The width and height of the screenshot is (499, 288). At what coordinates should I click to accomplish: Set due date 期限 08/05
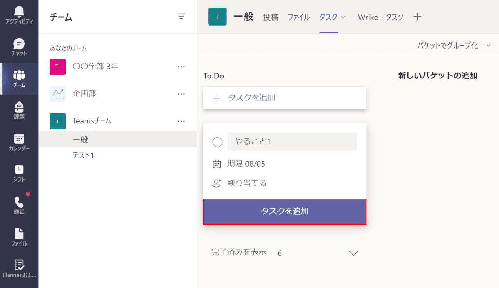click(x=246, y=164)
